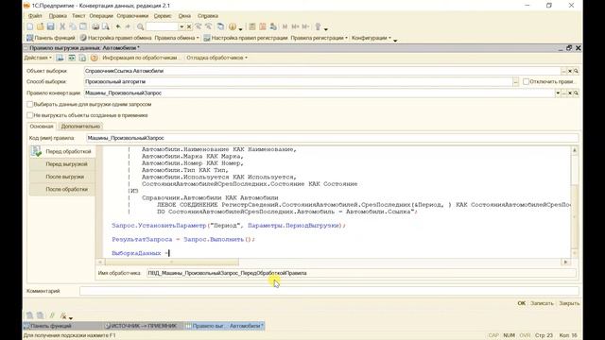The height and width of the screenshot is (340, 605).
Task: Switch to ИСТОЧНИК -> ПРИЕМНИК window tab
Action: click(x=141, y=326)
